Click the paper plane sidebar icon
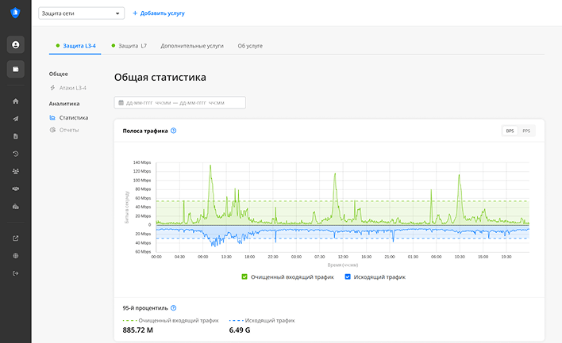Screen dimensions: 562x343 tap(16, 119)
